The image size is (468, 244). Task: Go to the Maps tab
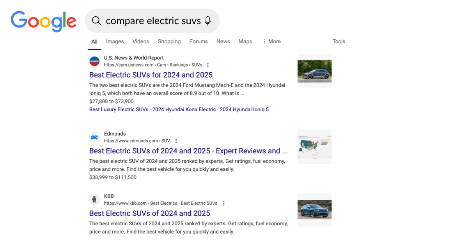(245, 41)
